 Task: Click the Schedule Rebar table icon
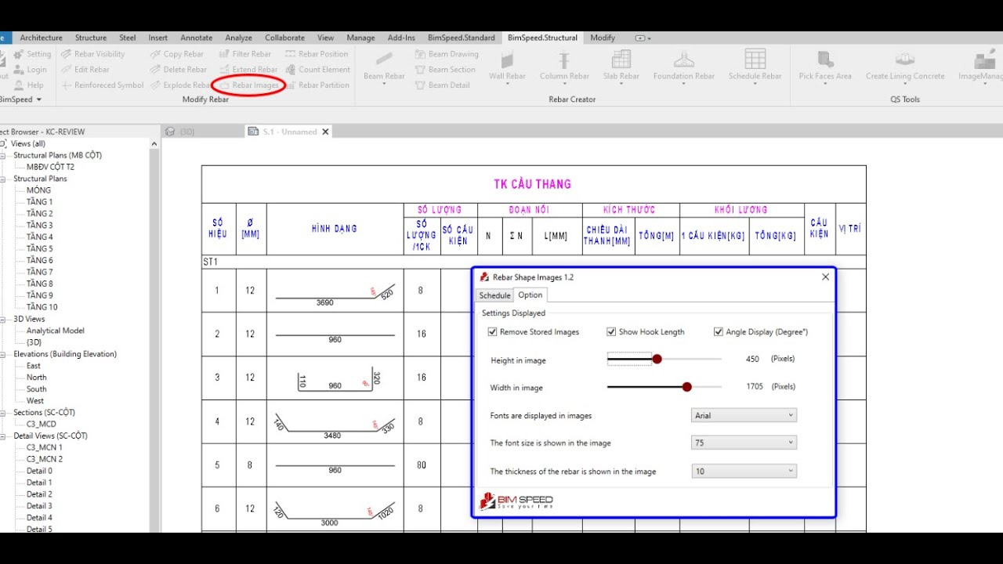pyautogui.click(x=755, y=60)
